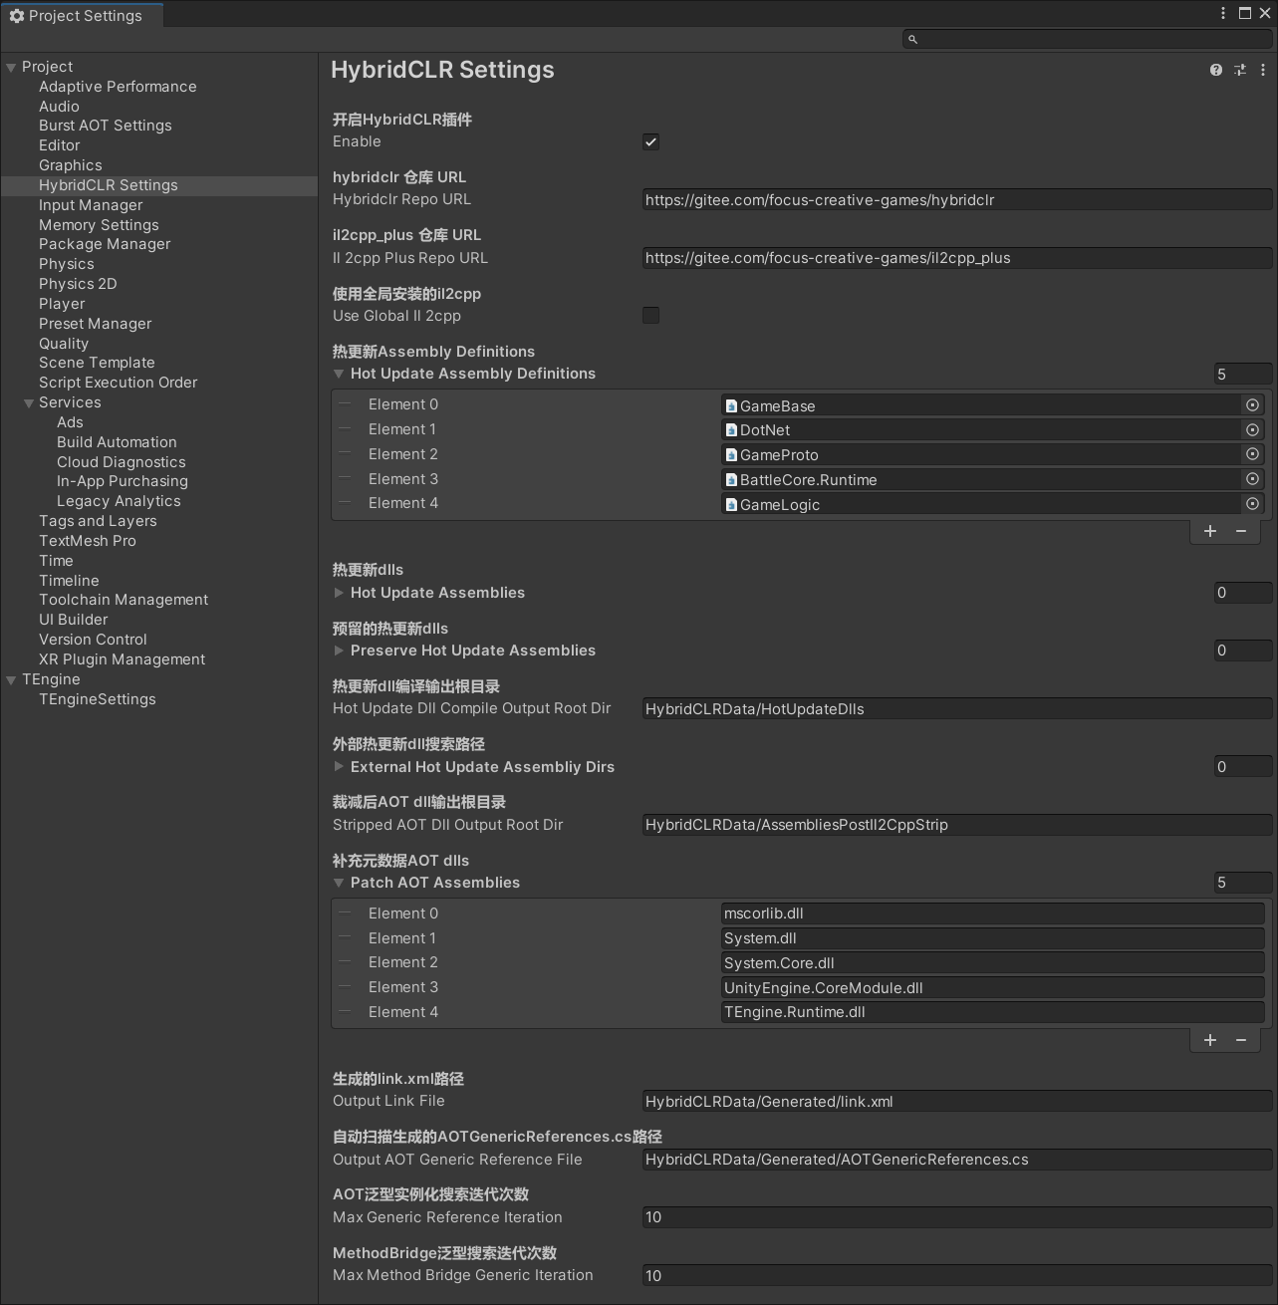Expand Preserve Hot Update Assemblies foldout
Viewport: 1278px width, 1305px height.
pos(339,651)
